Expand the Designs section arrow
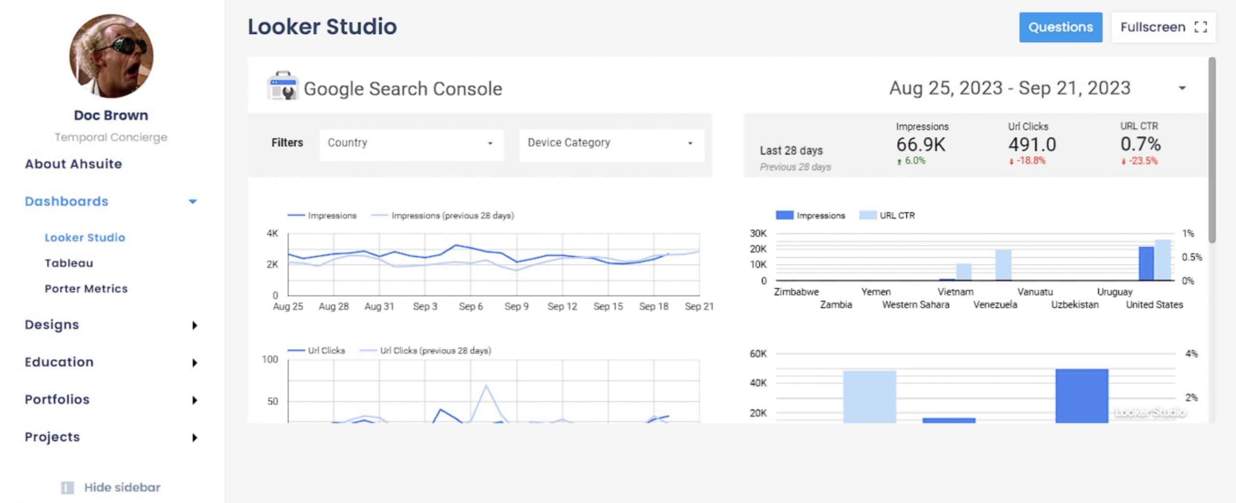Screen dimensions: 1236x503 [x=195, y=325]
